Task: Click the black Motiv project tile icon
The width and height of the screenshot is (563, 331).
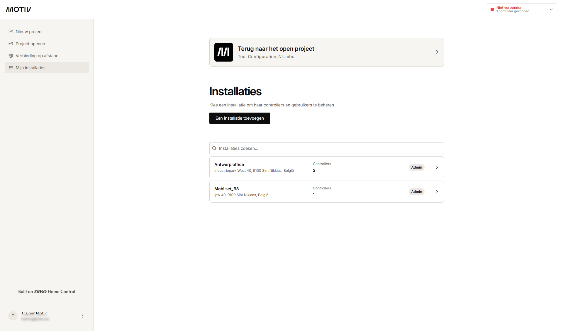Action: [x=224, y=52]
